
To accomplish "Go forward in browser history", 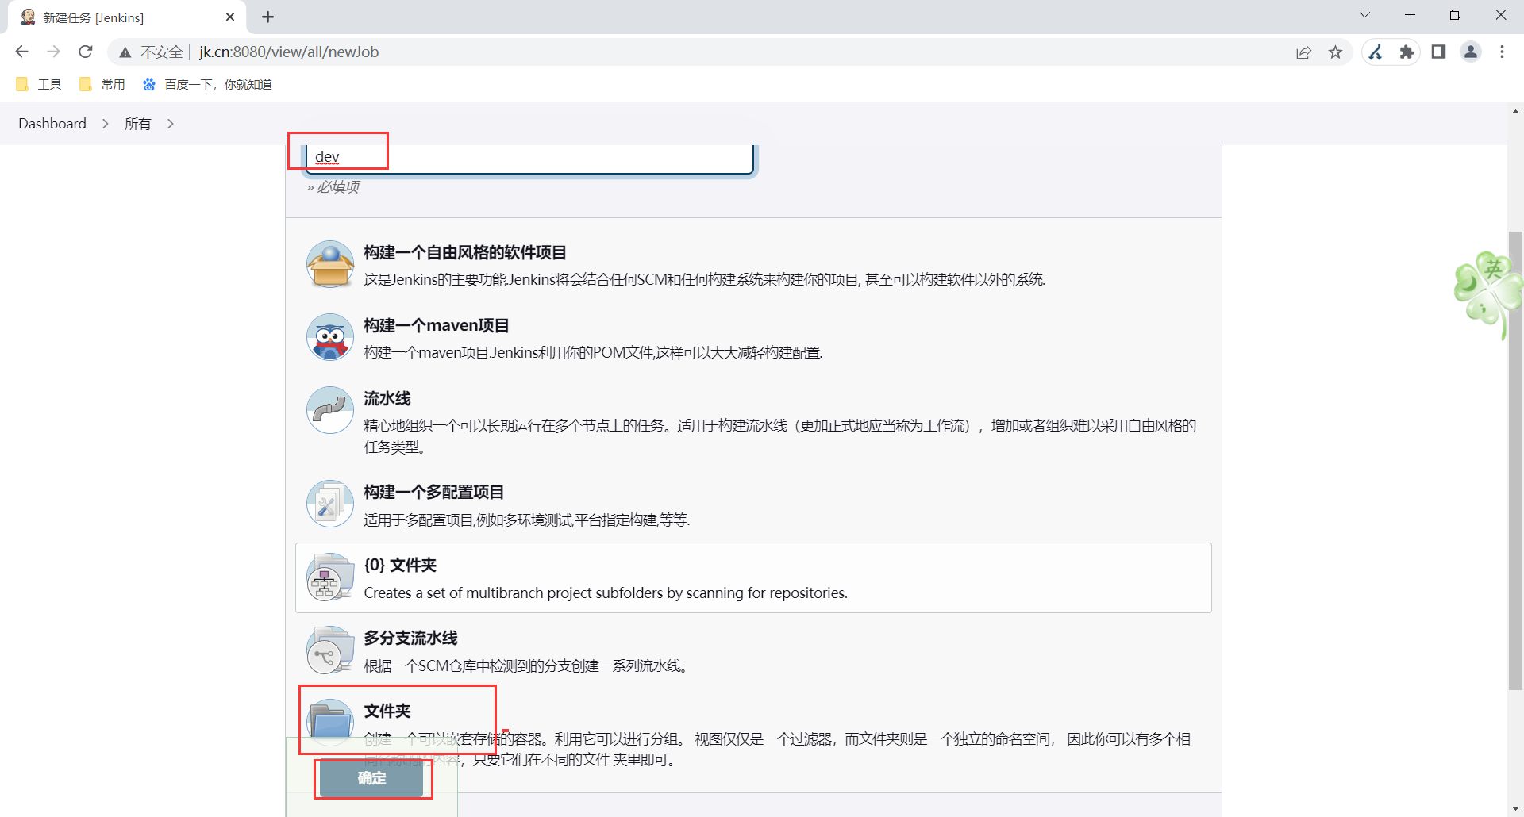I will pyautogui.click(x=53, y=52).
